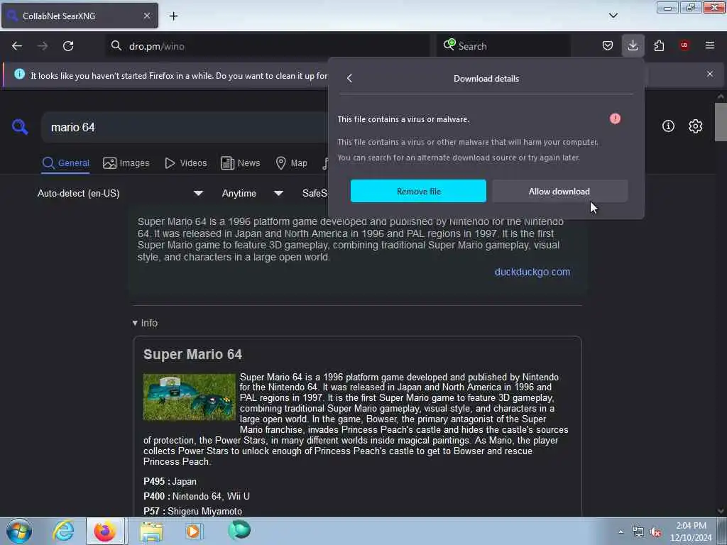The width and height of the screenshot is (727, 545).
Task: Switch to the News tab
Action: tap(241, 163)
